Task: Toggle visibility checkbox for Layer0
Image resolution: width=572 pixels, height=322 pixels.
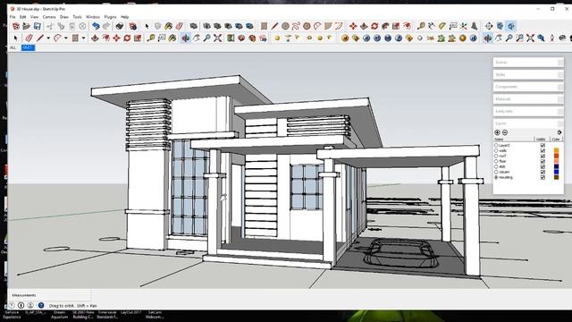Action: (x=543, y=145)
